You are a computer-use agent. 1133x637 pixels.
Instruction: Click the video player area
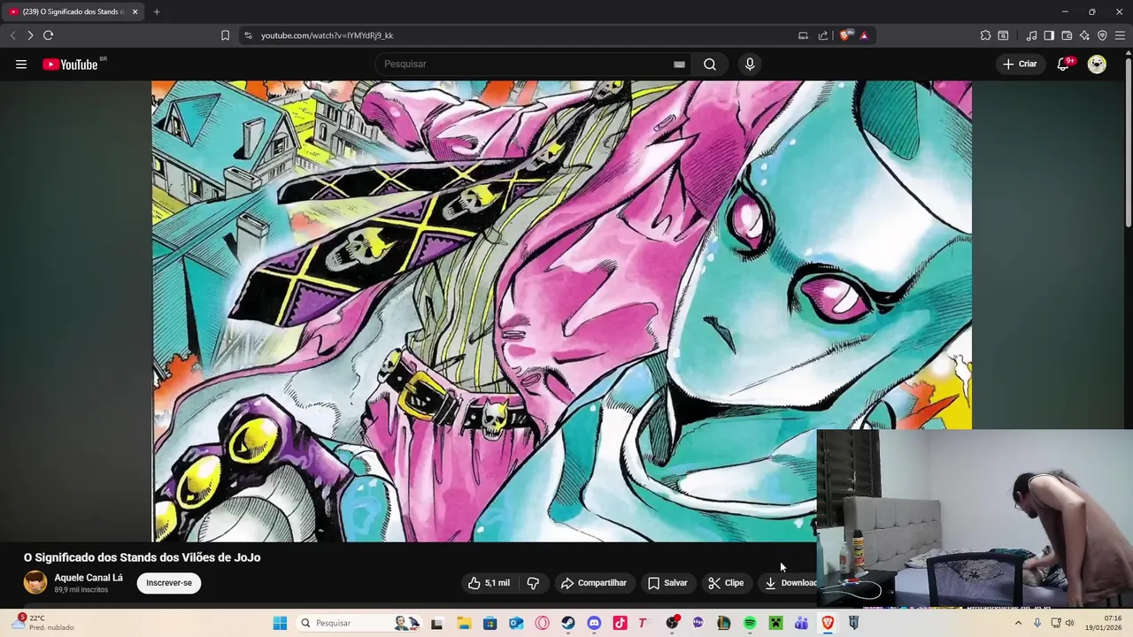[x=561, y=311]
